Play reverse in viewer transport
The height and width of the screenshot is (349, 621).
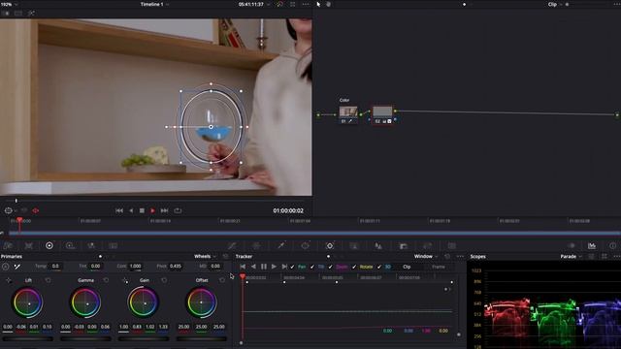click(131, 210)
